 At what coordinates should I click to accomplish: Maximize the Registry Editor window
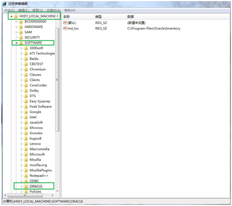pyautogui.click(x=215, y=3)
